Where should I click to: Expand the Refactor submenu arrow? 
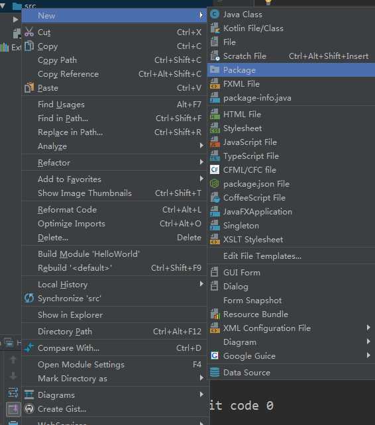(x=201, y=162)
